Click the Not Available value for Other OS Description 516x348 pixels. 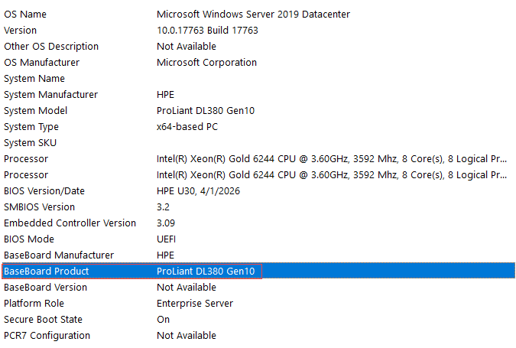click(x=187, y=47)
